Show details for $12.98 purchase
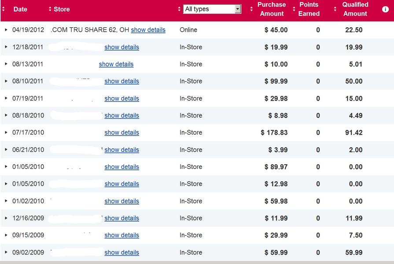 point(122,184)
